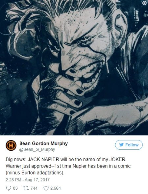Click the Follow label text
The width and height of the screenshot is (148, 194).
click(x=132, y=145)
